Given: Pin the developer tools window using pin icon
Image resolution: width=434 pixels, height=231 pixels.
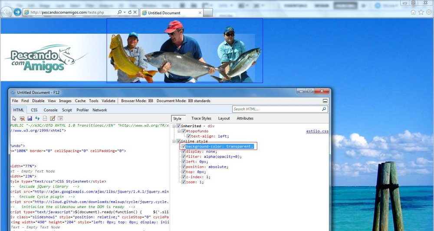Looking at the screenshot, I should pos(325,101).
